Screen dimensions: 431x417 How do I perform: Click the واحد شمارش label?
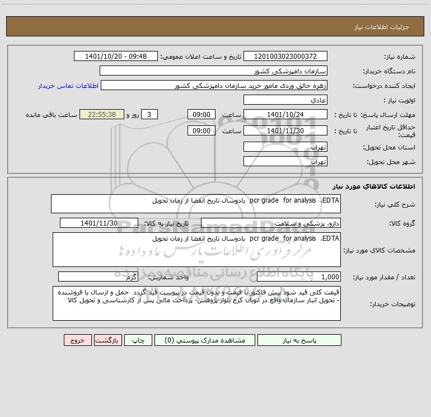click(168, 278)
